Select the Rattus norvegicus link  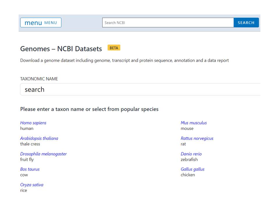[197, 138]
